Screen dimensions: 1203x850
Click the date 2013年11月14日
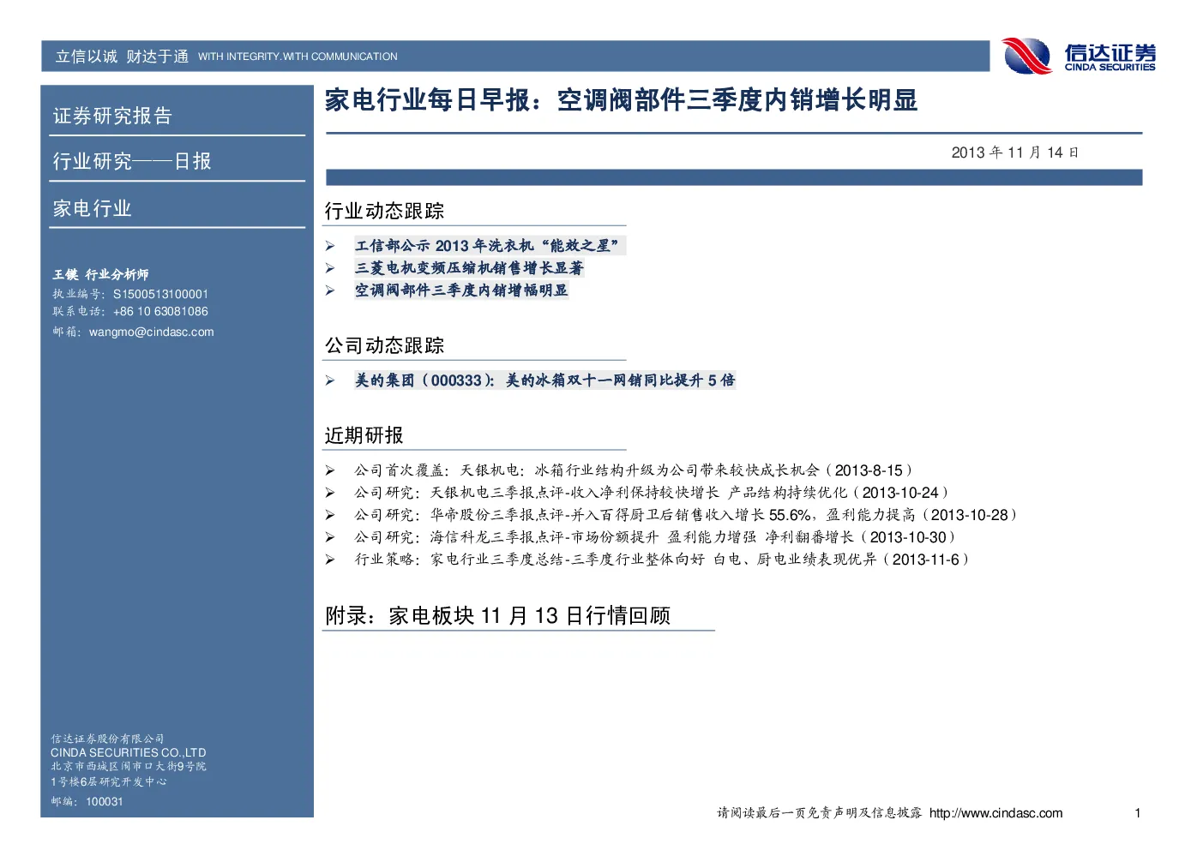click(1015, 153)
